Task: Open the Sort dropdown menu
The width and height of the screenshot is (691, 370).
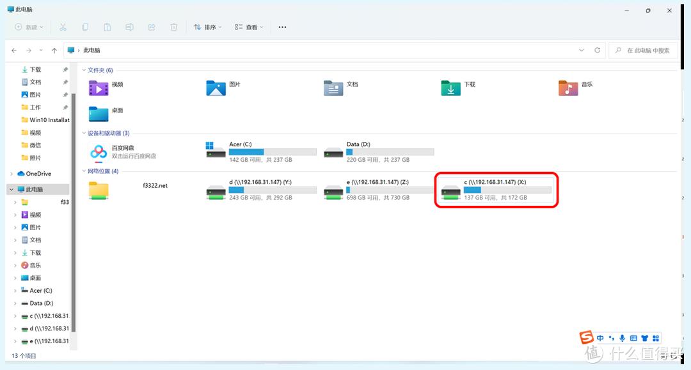Action: click(x=207, y=27)
